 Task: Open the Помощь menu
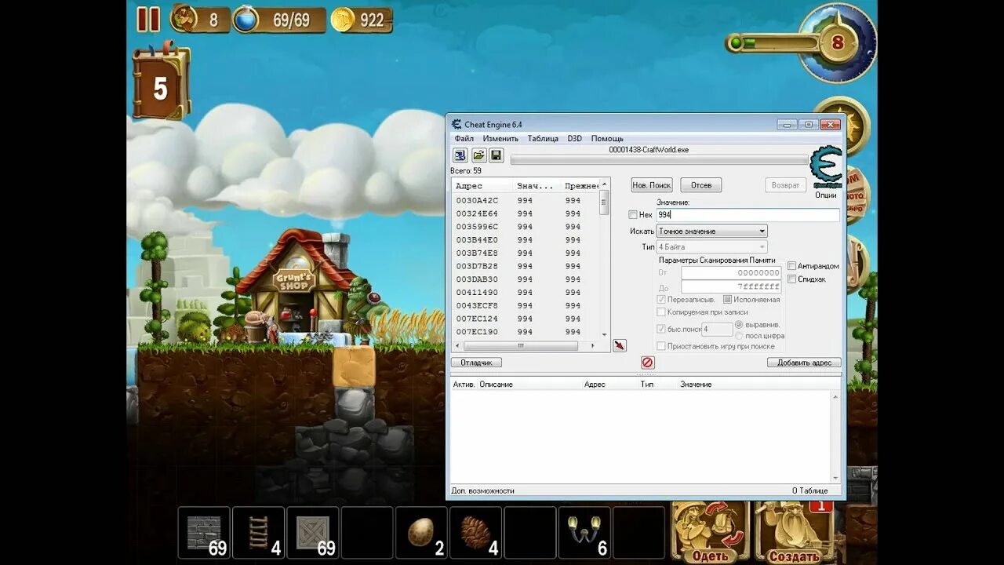point(607,138)
